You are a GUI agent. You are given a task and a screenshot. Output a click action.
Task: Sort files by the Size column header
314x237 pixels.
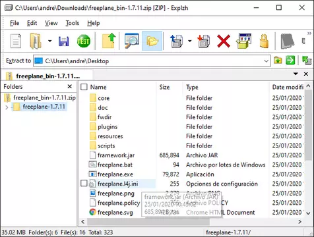(x=164, y=87)
